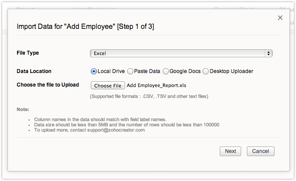Choose the Paste Data option
The height and width of the screenshot is (181, 296).
[130, 71]
